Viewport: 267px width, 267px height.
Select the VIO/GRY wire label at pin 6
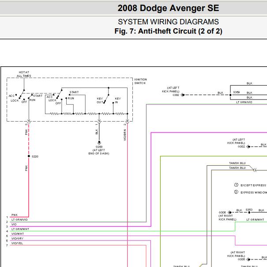(17, 238)
